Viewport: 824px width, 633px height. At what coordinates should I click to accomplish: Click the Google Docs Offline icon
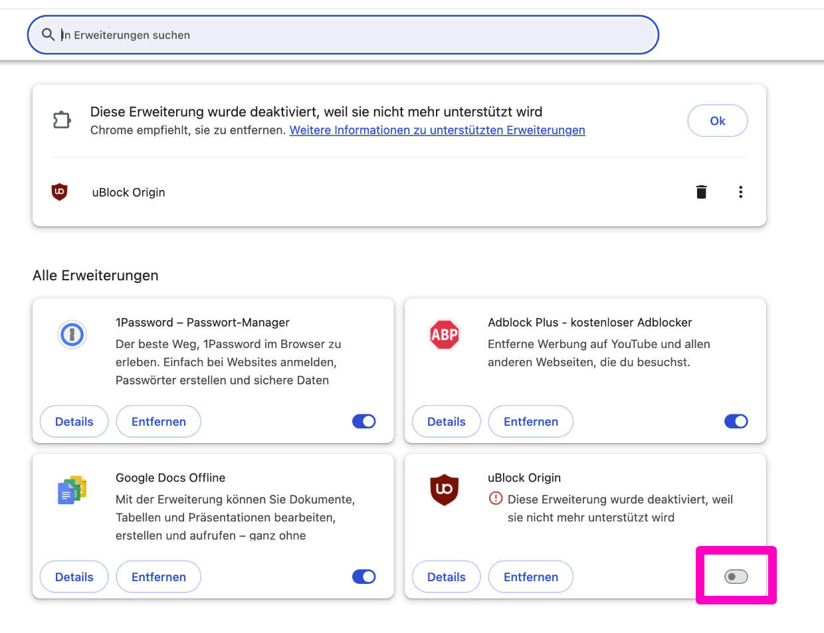(72, 490)
